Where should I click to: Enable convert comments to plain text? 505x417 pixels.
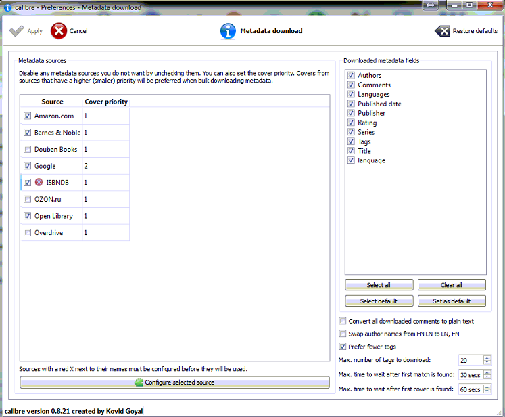click(x=343, y=321)
